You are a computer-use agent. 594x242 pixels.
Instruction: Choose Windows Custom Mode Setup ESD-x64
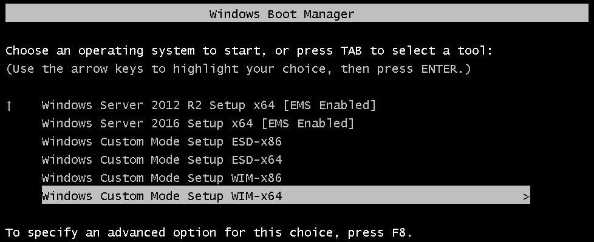[162, 160]
